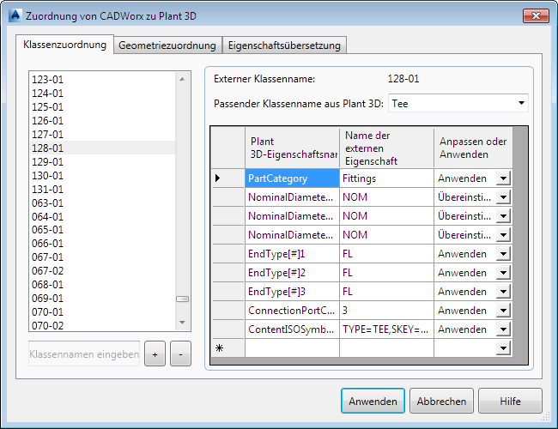Remove the class with the minus button
Viewport: 558px width, 429px height.
coord(180,354)
